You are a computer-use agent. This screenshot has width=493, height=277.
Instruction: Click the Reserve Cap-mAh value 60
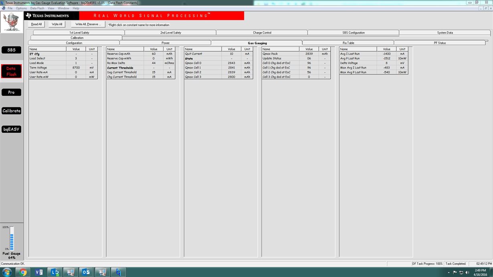[x=154, y=54]
